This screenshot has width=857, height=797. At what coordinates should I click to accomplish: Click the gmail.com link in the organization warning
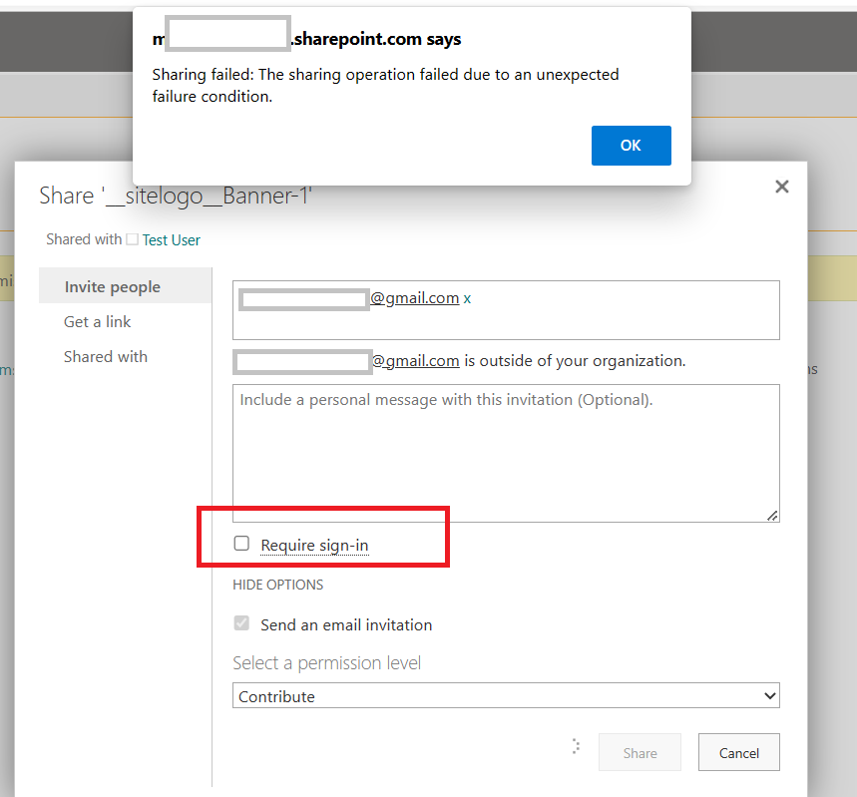[x=416, y=360]
